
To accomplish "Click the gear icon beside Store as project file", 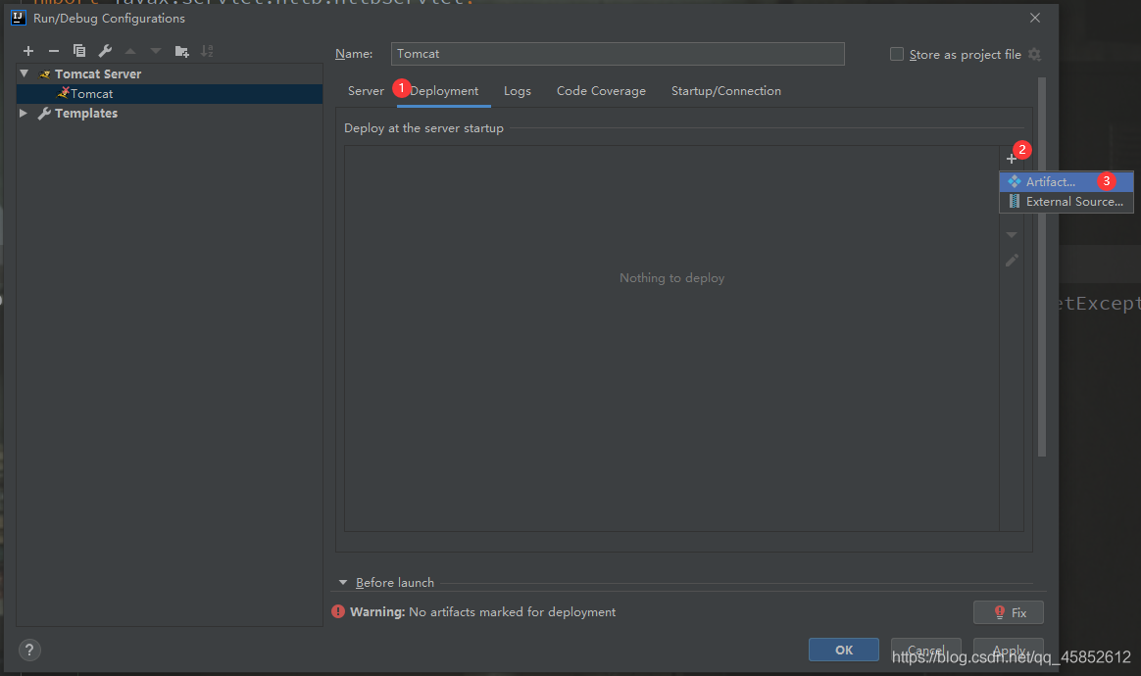I will tap(1035, 55).
